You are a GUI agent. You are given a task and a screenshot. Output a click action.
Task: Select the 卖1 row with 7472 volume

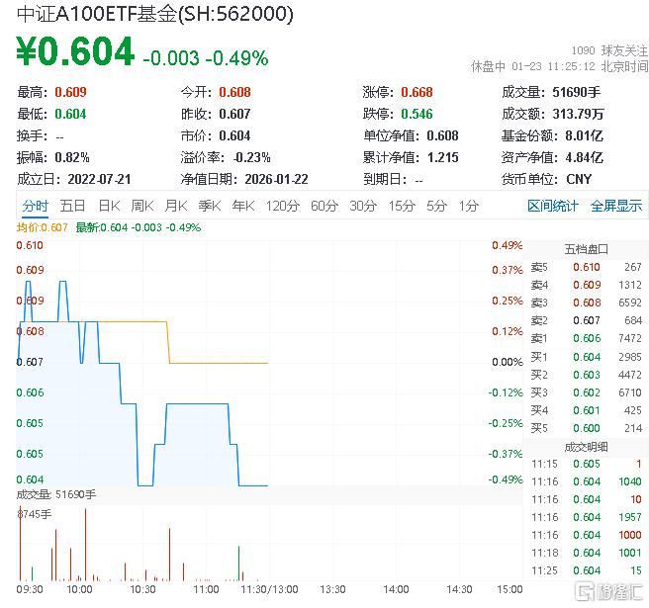(x=587, y=338)
